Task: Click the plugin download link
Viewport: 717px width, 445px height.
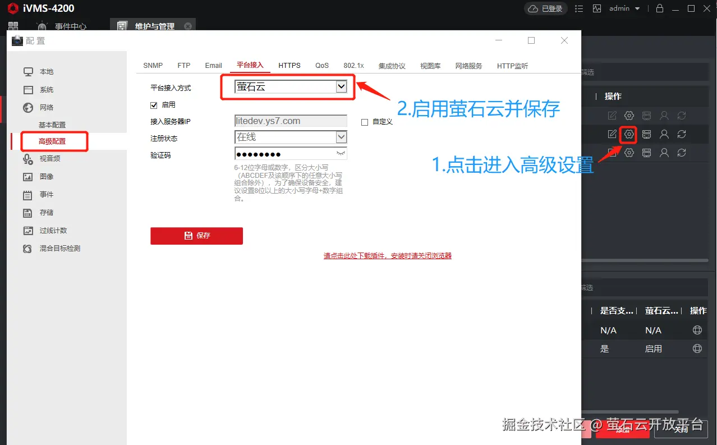Action: pyautogui.click(x=387, y=256)
